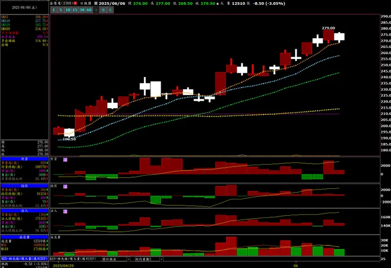
Task: Open the dropdown arrow beside the 均量 combo box
Action: pos(162,259)
